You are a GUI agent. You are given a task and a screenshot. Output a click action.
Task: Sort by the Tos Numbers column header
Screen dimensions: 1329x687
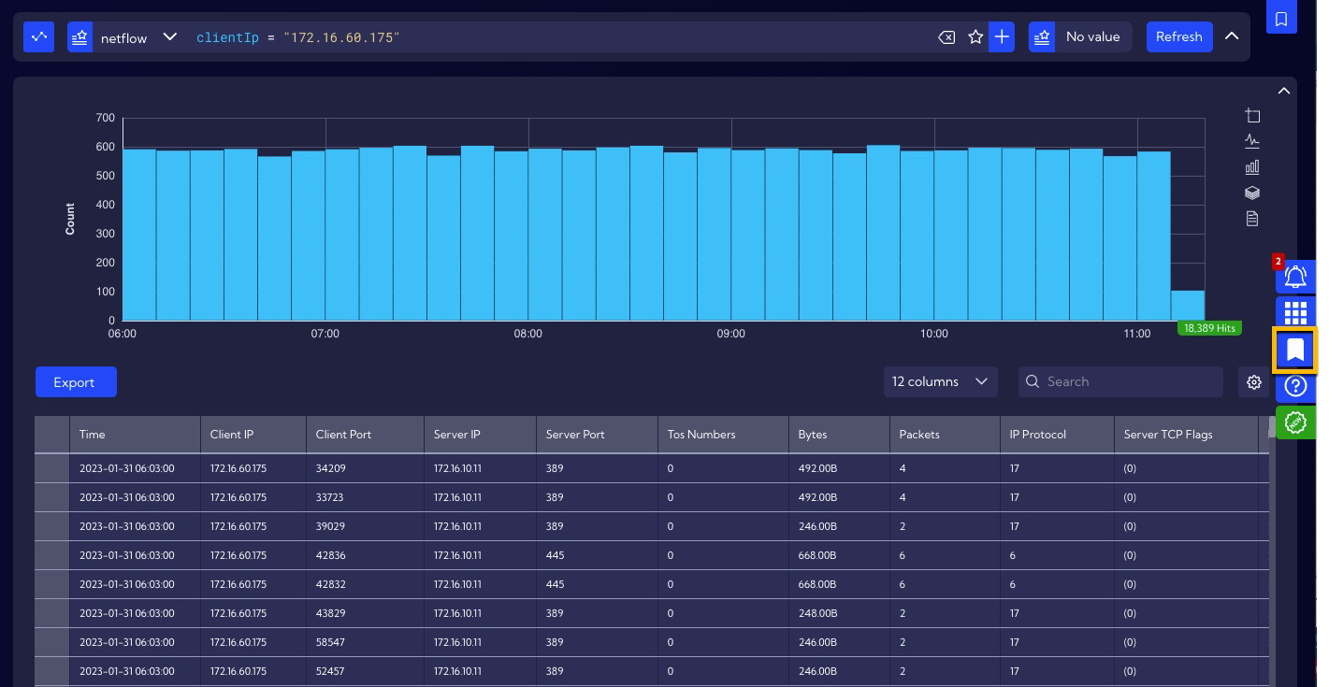pos(723,435)
